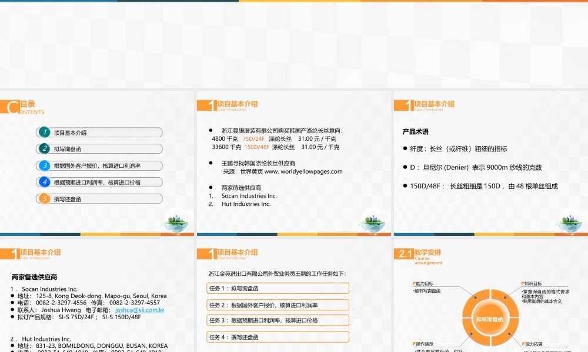Click the center 拟写询盘函 circle in the diagram
The width and height of the screenshot is (588, 352).
(x=490, y=319)
